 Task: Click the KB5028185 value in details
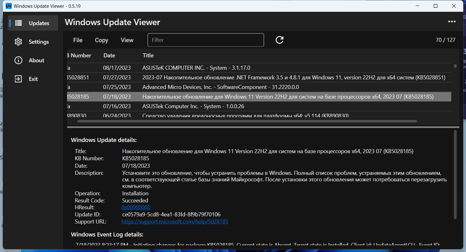click(135, 158)
